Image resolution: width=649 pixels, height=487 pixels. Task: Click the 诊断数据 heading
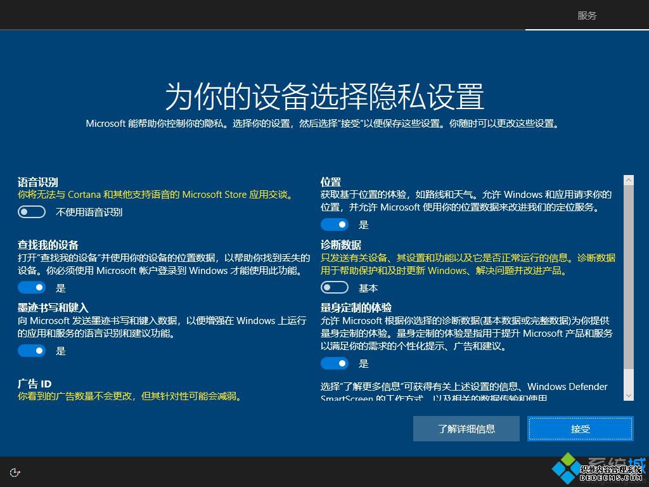coord(340,245)
